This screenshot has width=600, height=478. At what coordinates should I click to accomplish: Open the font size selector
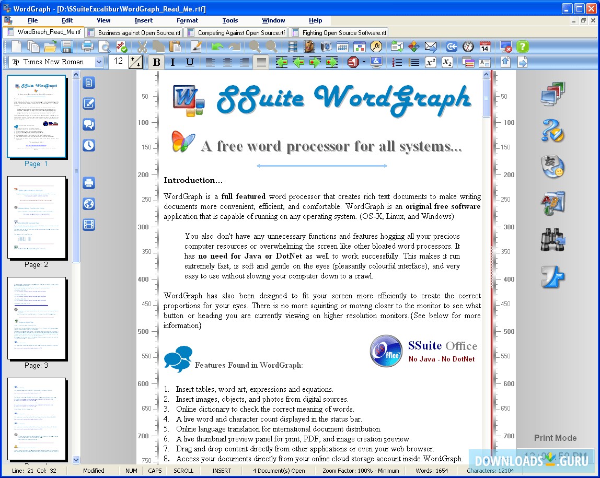pos(119,62)
